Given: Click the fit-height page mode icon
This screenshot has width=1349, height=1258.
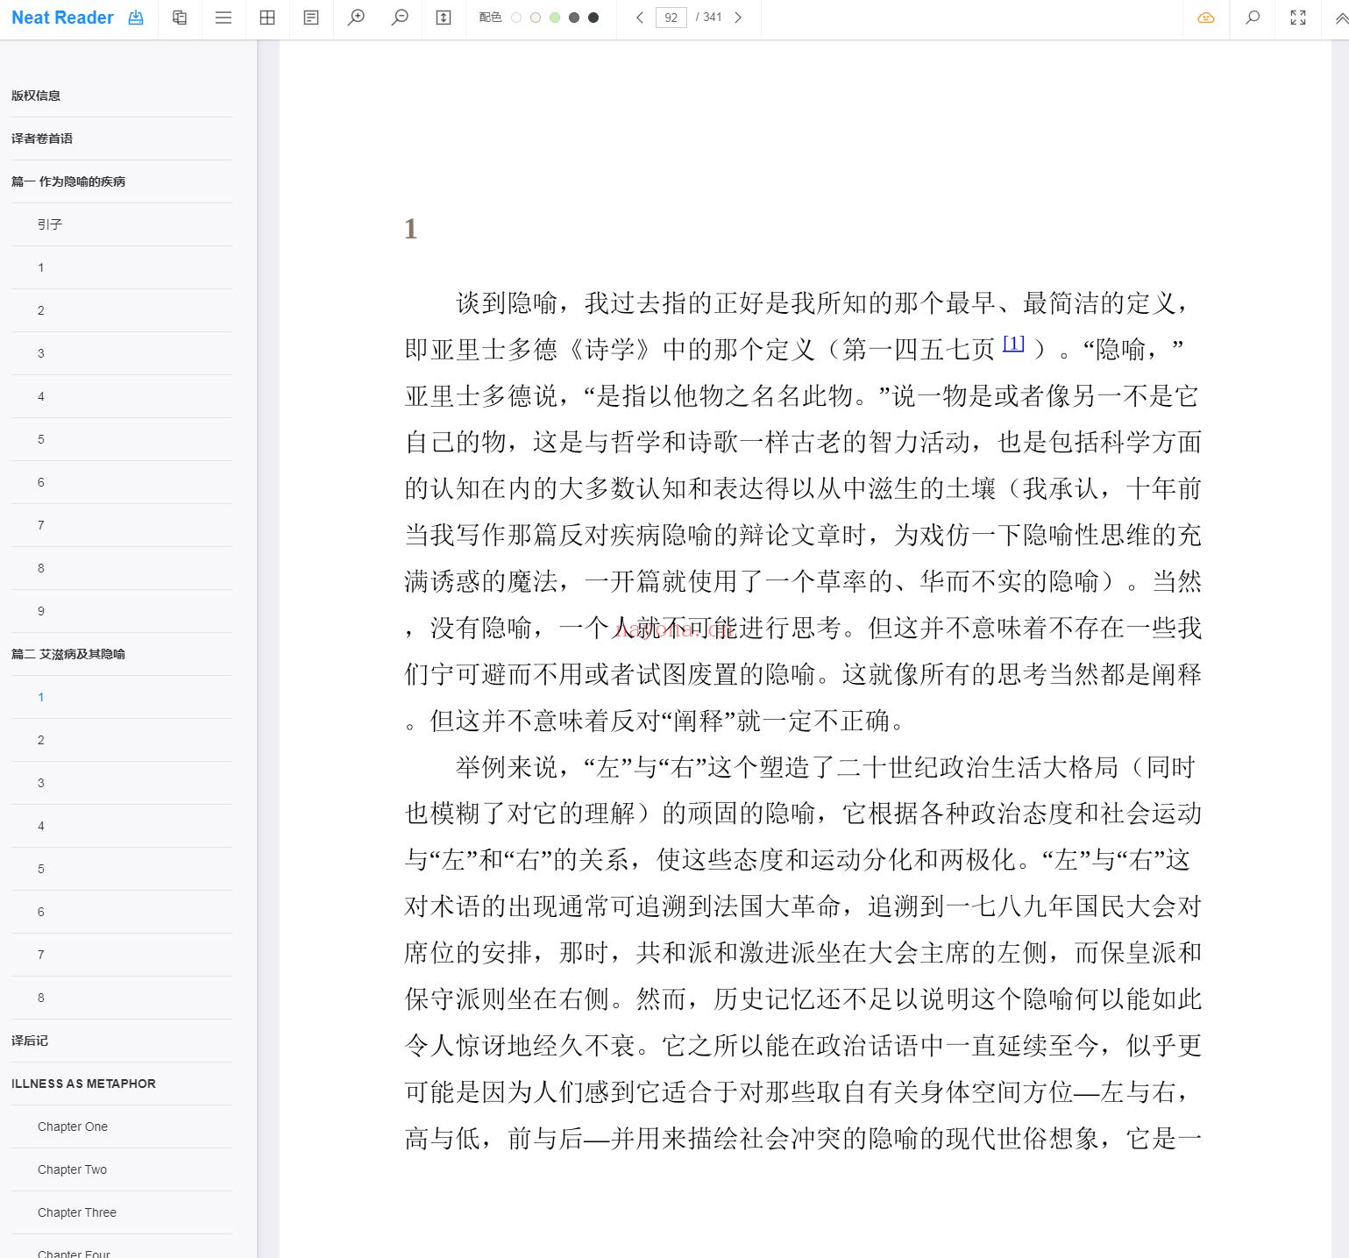Looking at the screenshot, I should click(x=444, y=18).
